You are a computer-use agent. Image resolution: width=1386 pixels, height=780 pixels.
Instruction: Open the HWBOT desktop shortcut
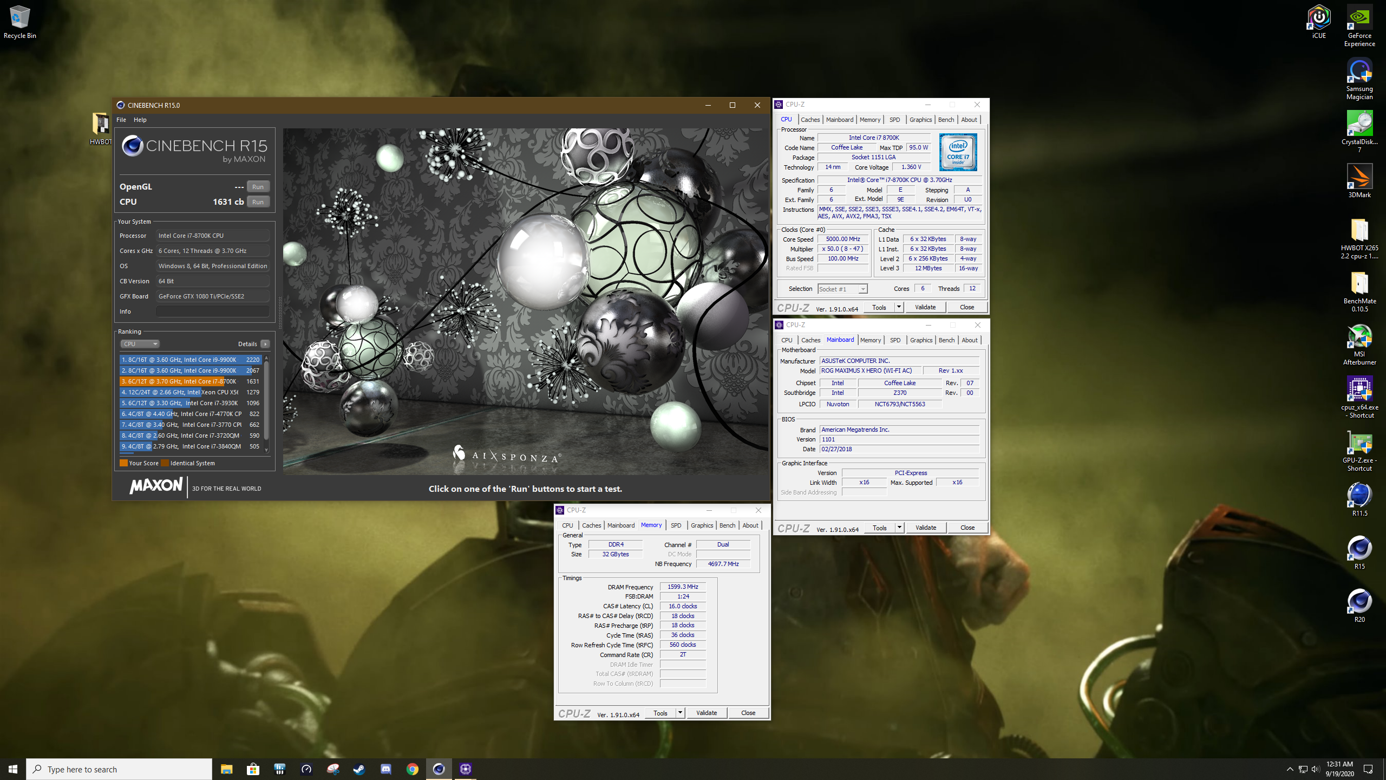tap(101, 129)
